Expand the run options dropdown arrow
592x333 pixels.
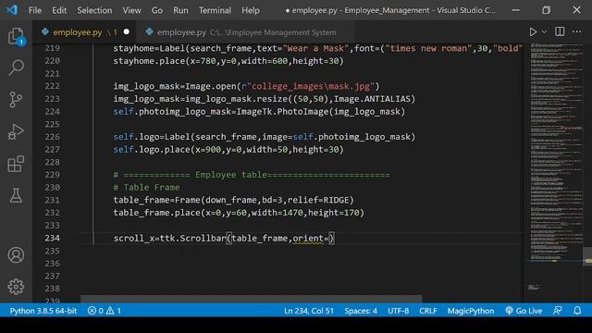point(544,32)
